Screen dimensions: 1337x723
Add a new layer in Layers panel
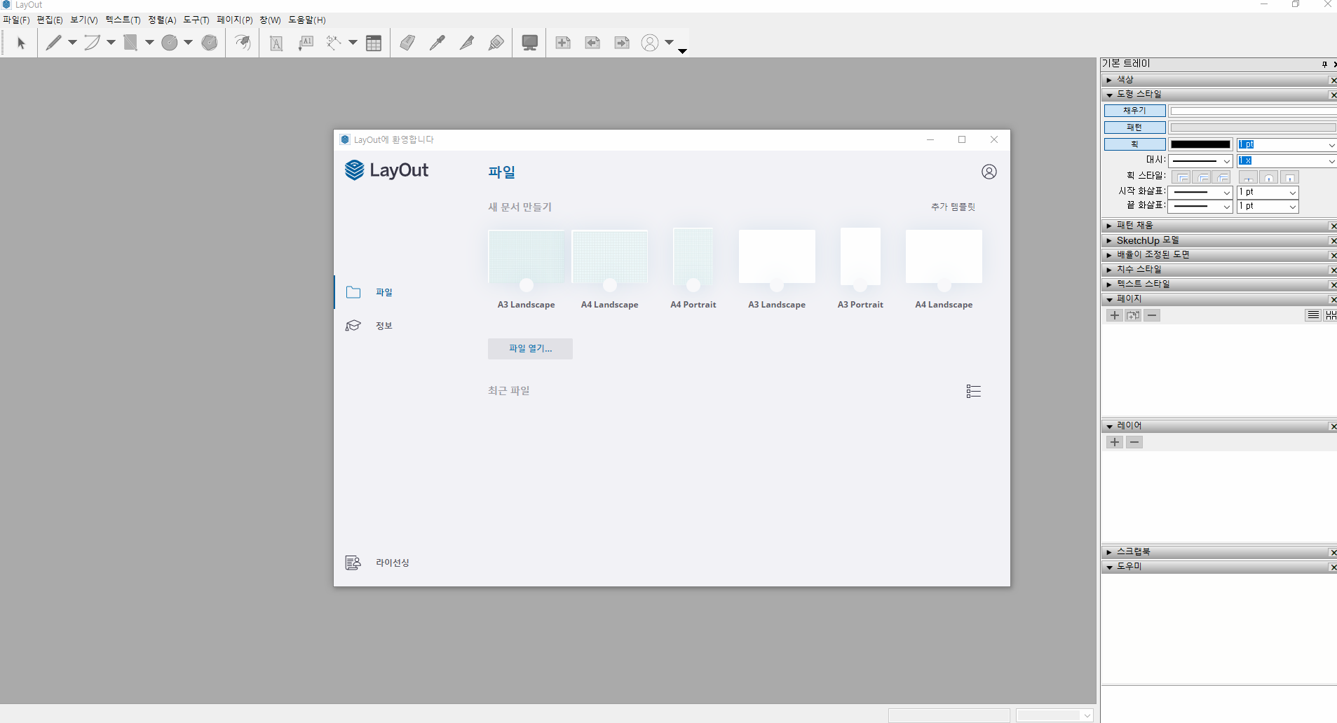click(1115, 442)
